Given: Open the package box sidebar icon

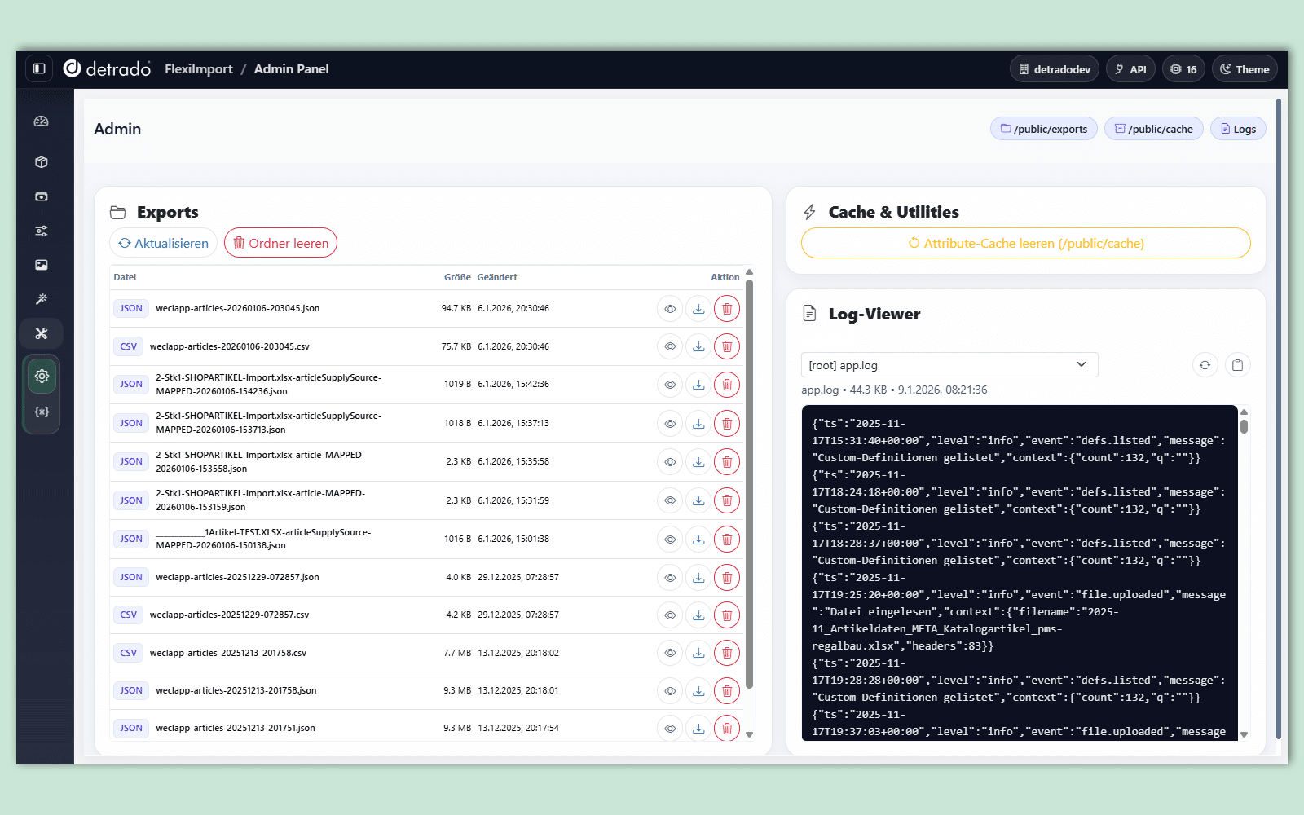Looking at the screenshot, I should (42, 162).
